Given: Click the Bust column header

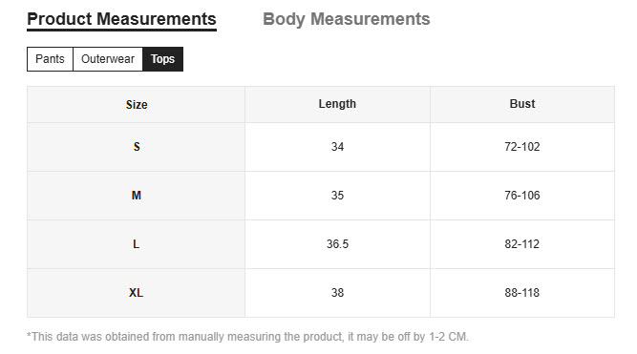Looking at the screenshot, I should (x=522, y=104).
